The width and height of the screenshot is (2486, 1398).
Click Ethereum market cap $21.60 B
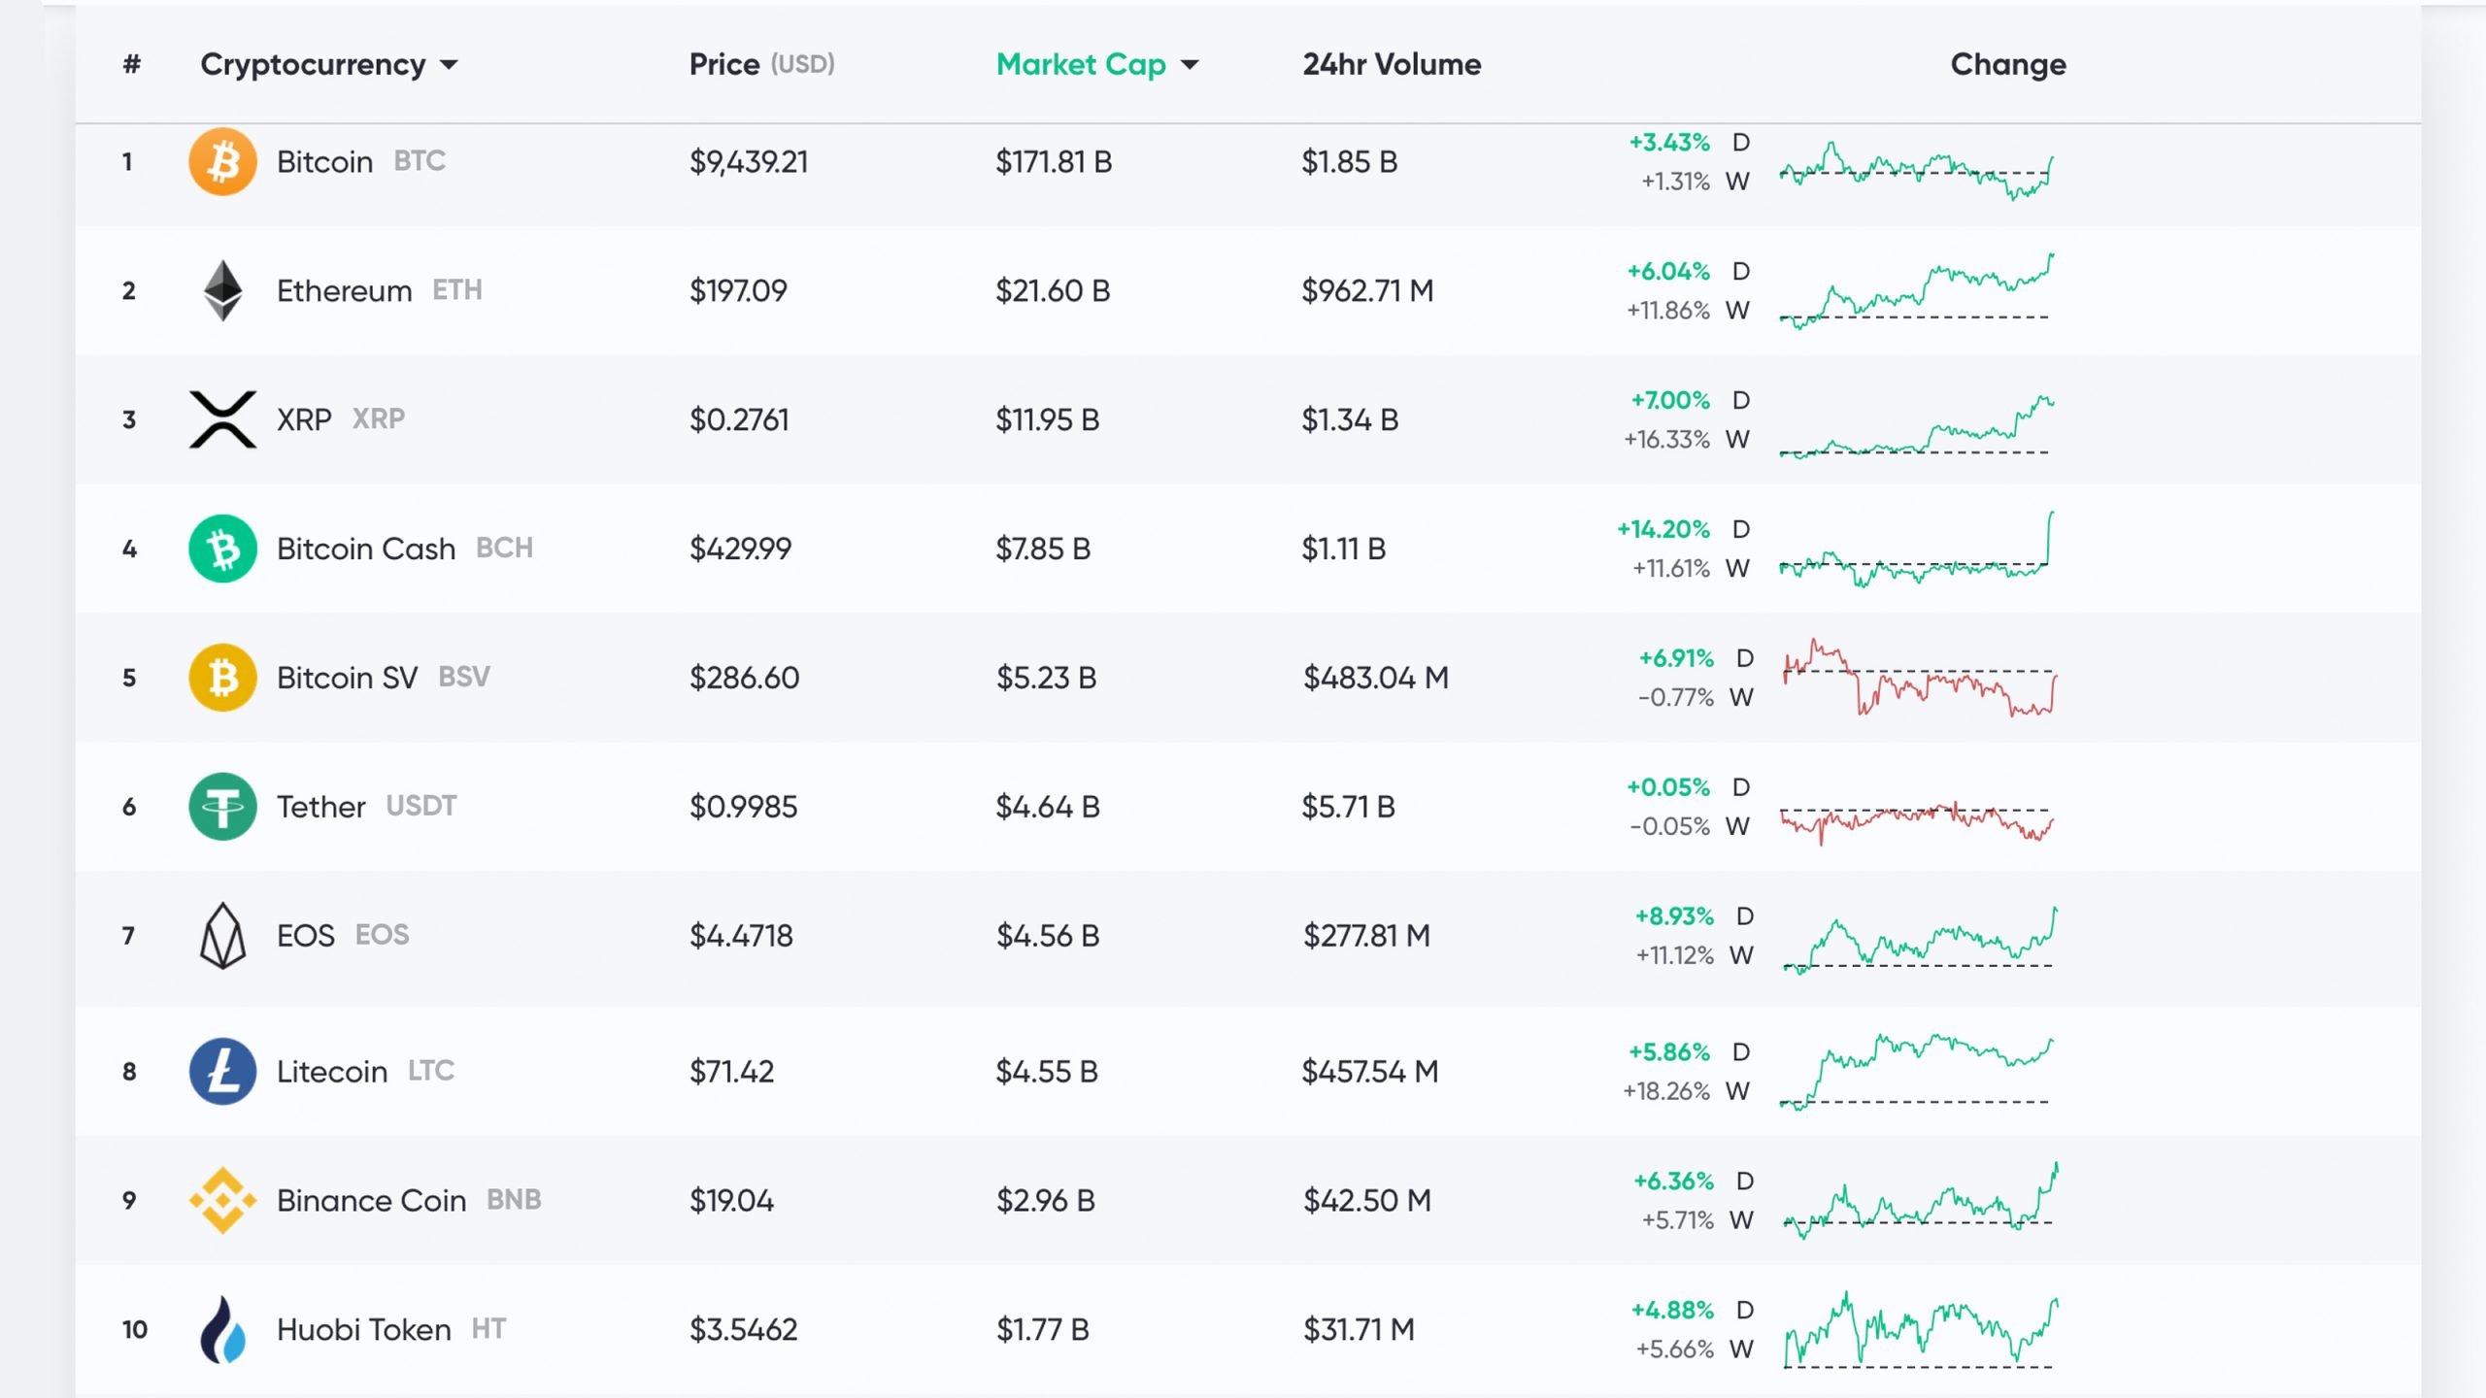1053,291
